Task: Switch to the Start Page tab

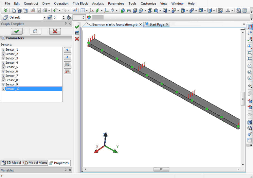Action: 157,25
